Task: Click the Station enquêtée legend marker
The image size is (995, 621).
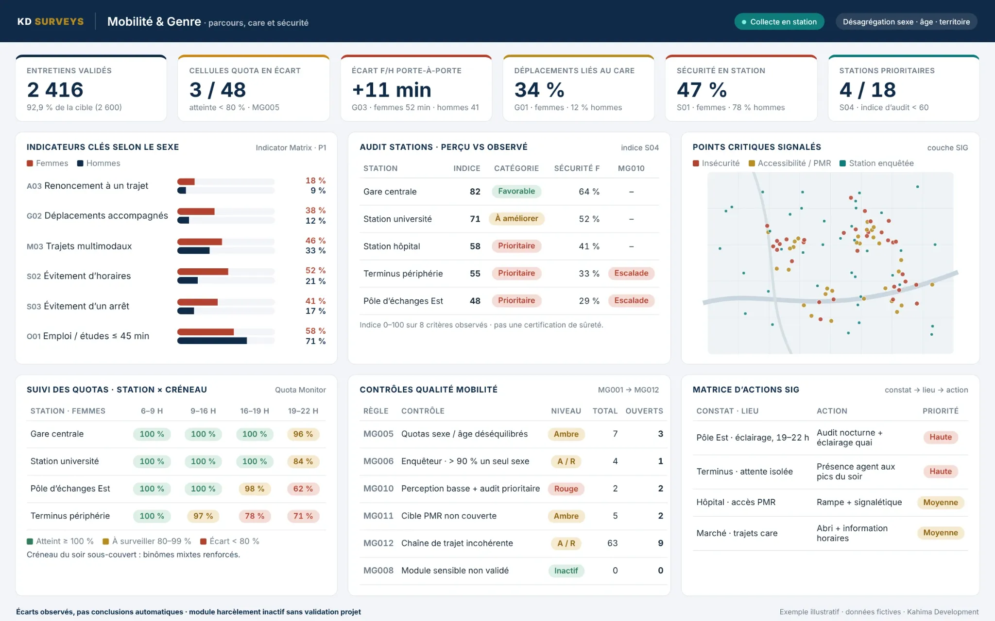Action: coord(842,163)
